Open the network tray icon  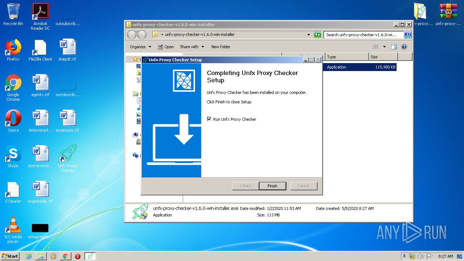412,256
